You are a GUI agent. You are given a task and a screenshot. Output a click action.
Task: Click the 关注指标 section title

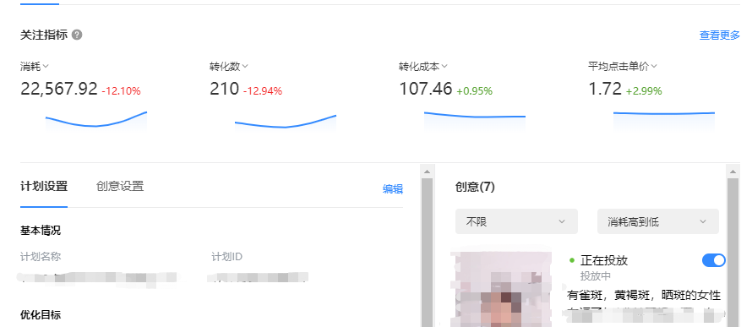(x=44, y=35)
